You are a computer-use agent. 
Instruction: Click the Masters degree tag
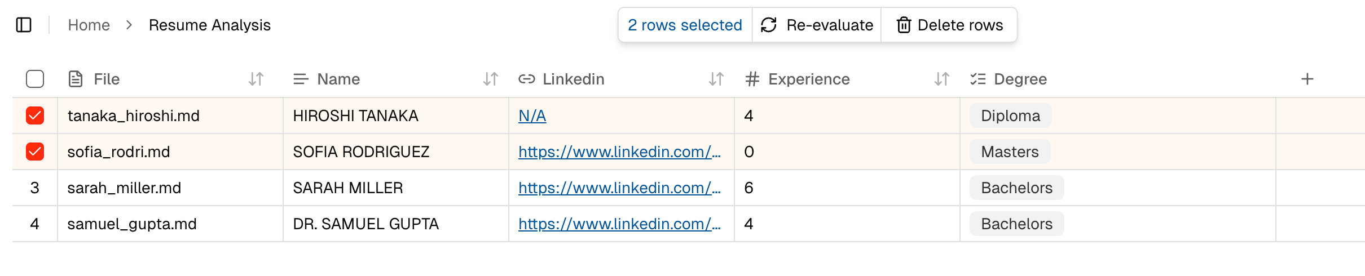(1009, 152)
